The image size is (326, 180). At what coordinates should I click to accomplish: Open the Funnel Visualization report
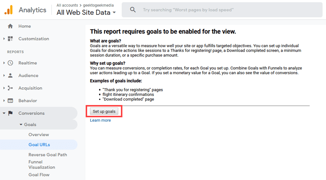pos(41,164)
